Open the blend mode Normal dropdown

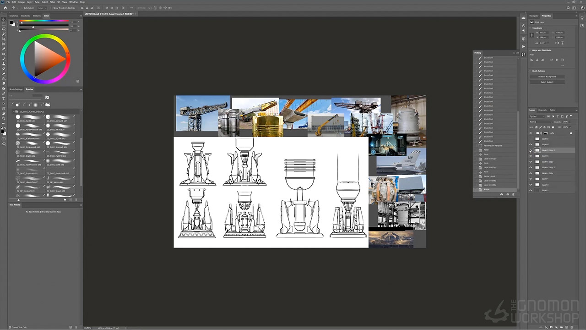pos(541,122)
